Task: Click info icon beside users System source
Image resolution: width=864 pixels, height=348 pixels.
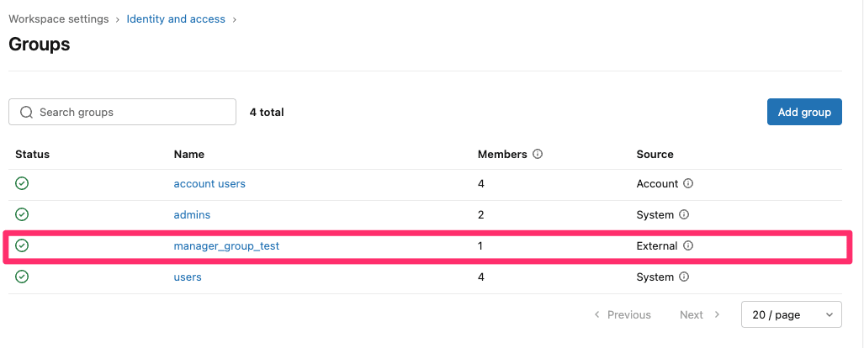Action: coord(683,277)
